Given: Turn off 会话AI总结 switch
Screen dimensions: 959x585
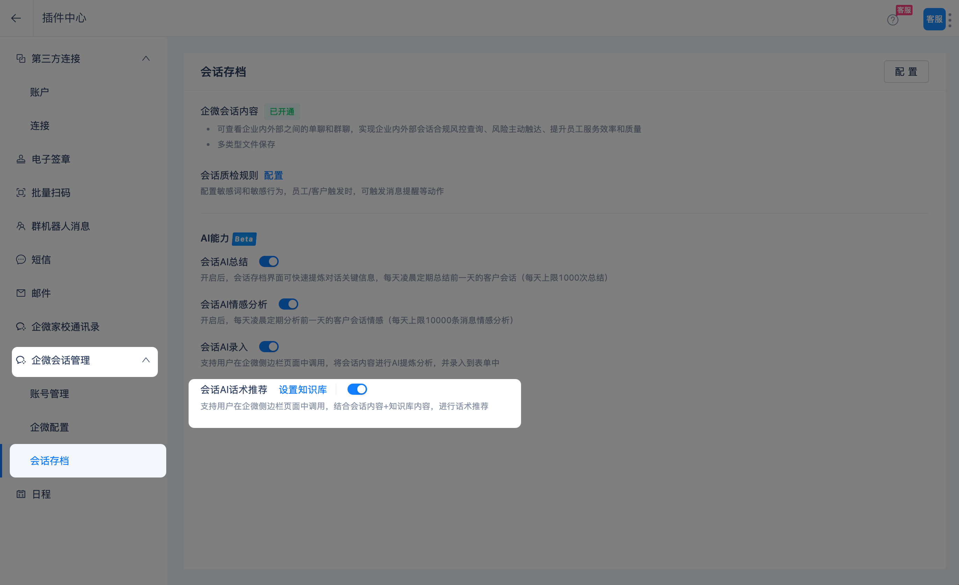Looking at the screenshot, I should coord(269,261).
